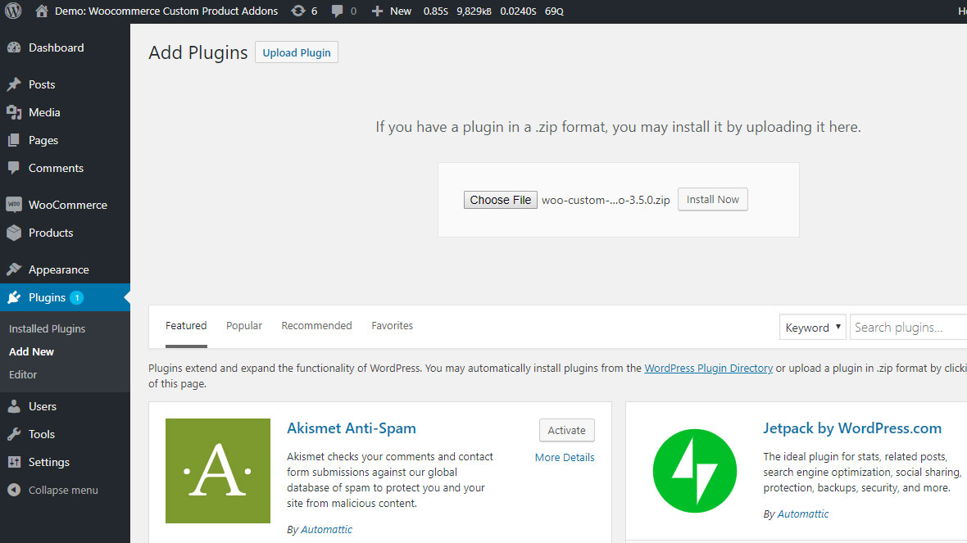Click the Choose File button
This screenshot has height=543, width=967.
500,200
